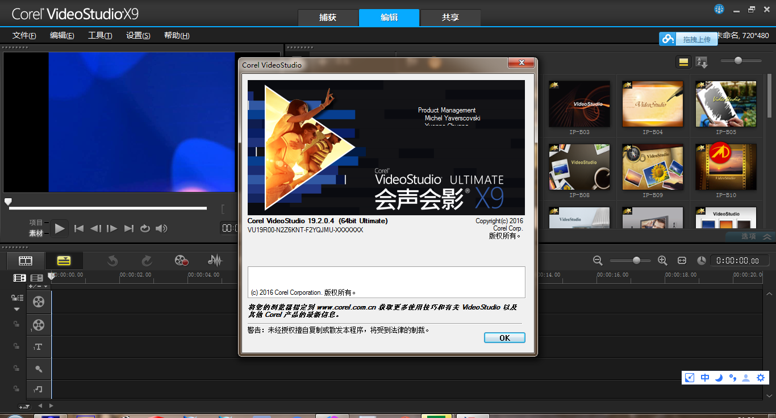Click the overlay track icon
This screenshot has height=418, width=776.
(39, 325)
